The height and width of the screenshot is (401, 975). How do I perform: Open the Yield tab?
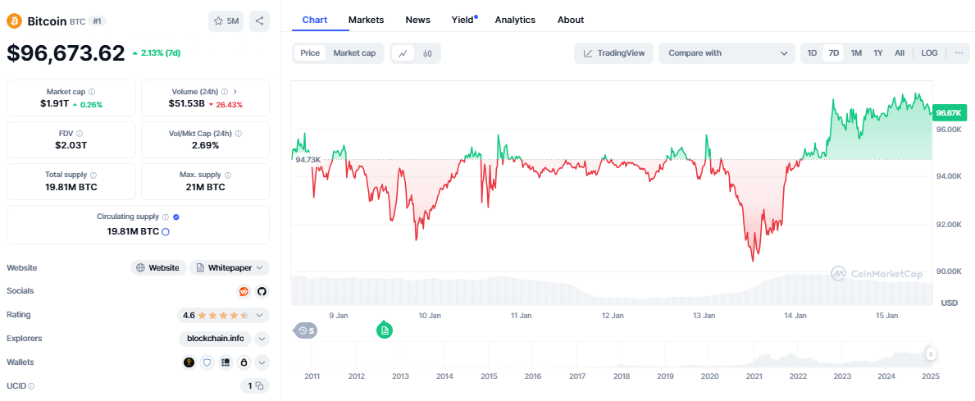point(462,20)
